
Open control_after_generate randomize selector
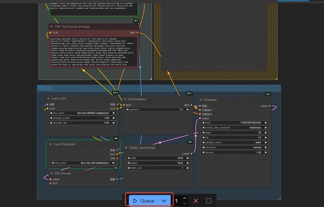tap(234, 128)
